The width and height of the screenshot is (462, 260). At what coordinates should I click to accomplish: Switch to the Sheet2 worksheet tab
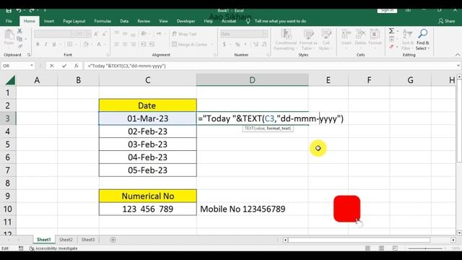[66, 240]
